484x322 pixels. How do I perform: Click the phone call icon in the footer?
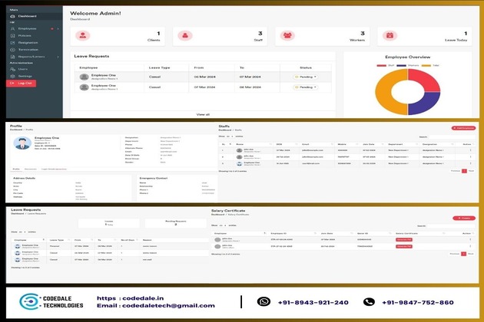click(x=370, y=302)
